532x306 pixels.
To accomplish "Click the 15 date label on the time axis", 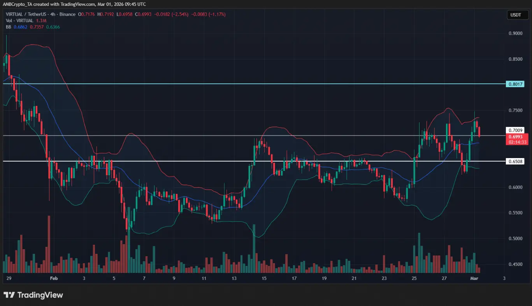I will pyautogui.click(x=264, y=278).
